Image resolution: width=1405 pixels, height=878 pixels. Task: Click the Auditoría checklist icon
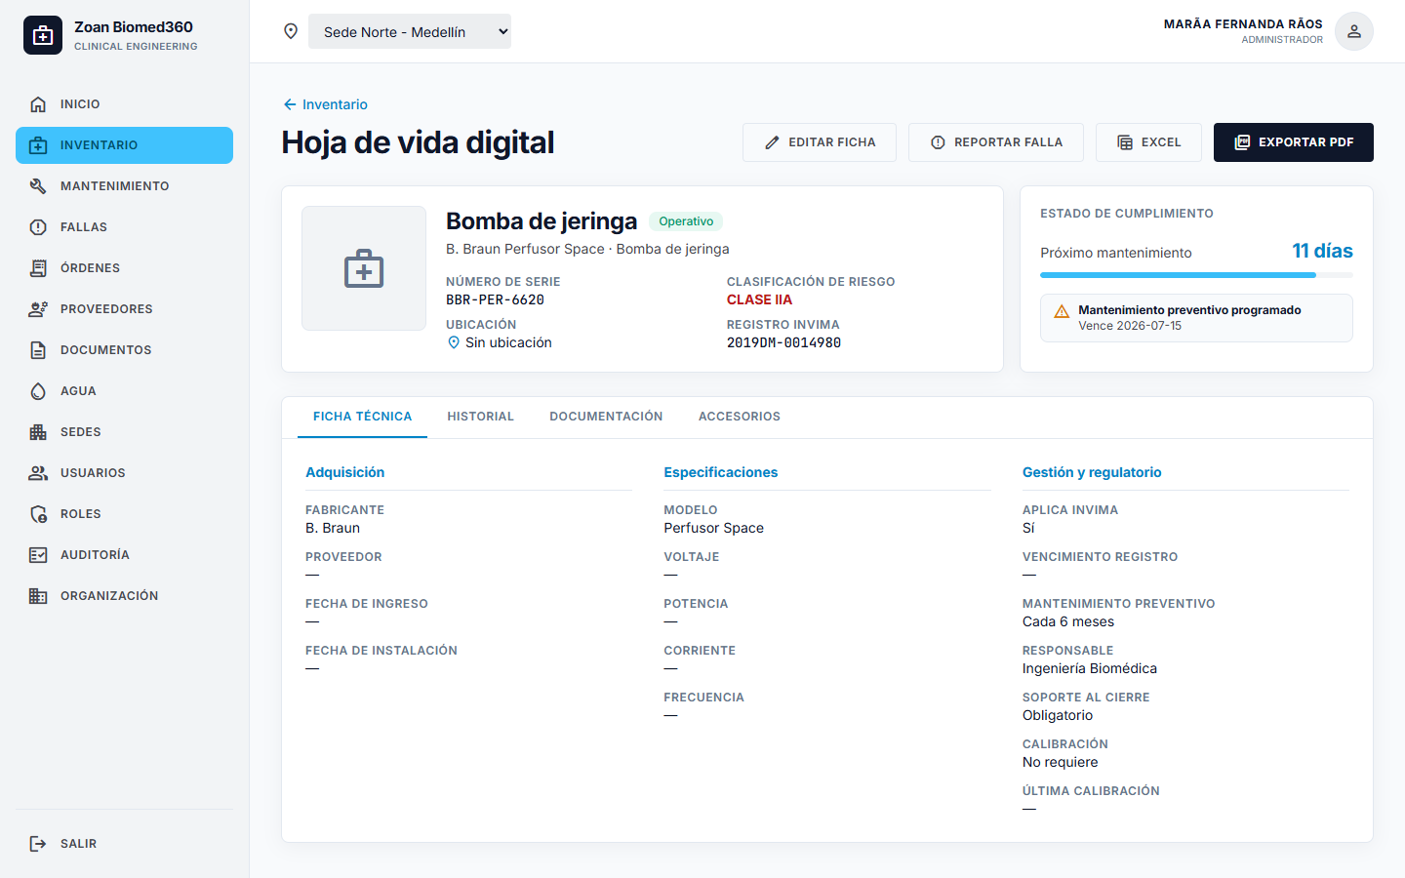pyautogui.click(x=38, y=555)
